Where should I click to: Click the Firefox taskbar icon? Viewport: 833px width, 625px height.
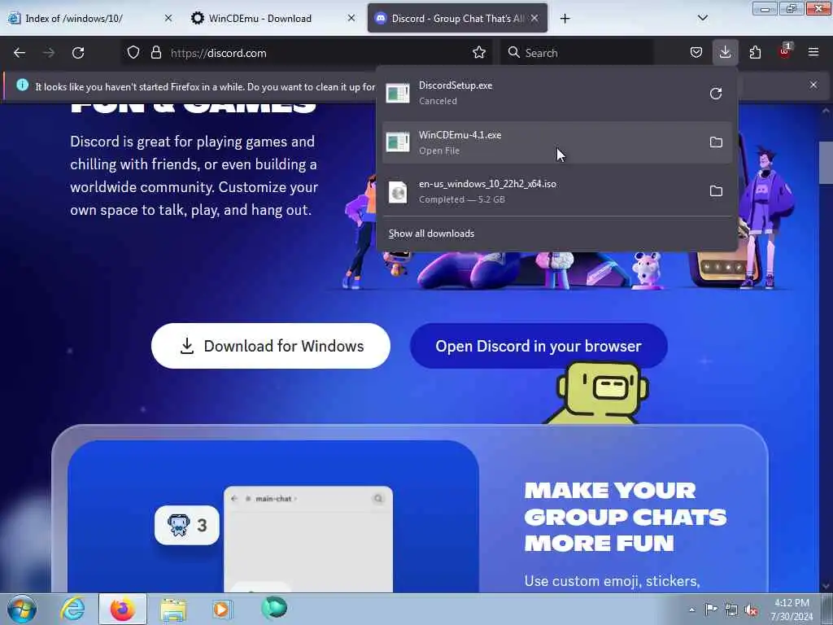pyautogui.click(x=122, y=609)
